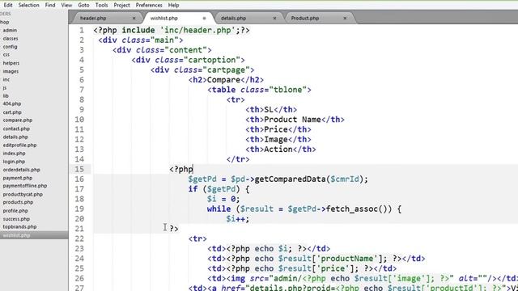Open the Tools menu

101,5
